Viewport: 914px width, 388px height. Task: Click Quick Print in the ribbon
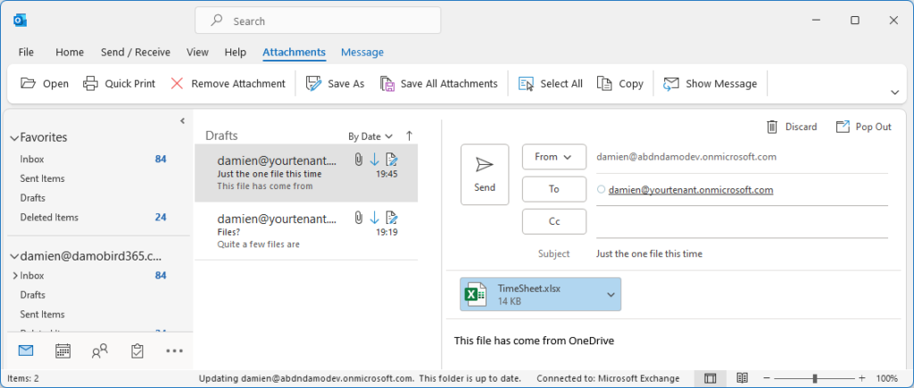119,83
